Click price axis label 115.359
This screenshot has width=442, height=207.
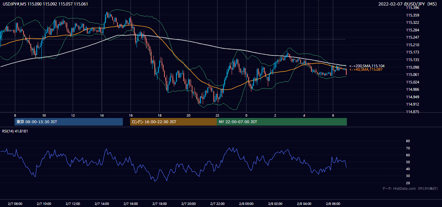pos(412,15)
